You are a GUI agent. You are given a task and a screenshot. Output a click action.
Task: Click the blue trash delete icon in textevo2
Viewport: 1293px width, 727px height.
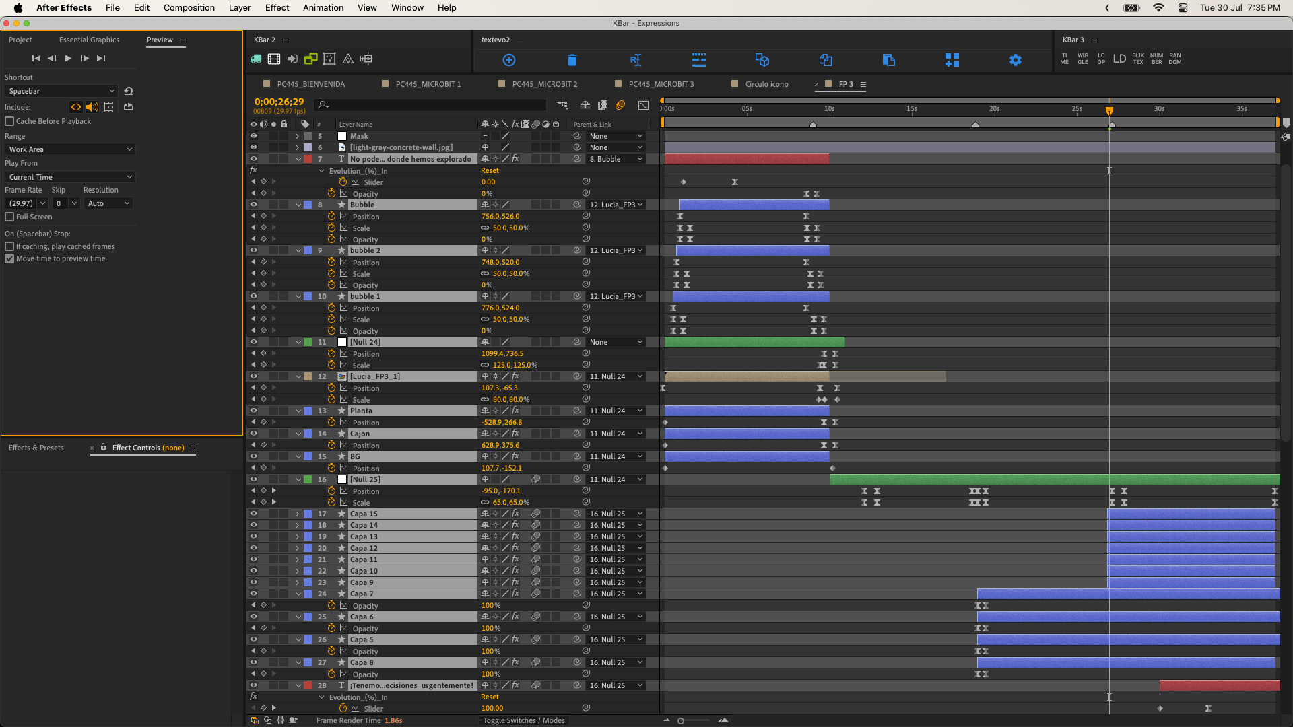click(x=572, y=60)
